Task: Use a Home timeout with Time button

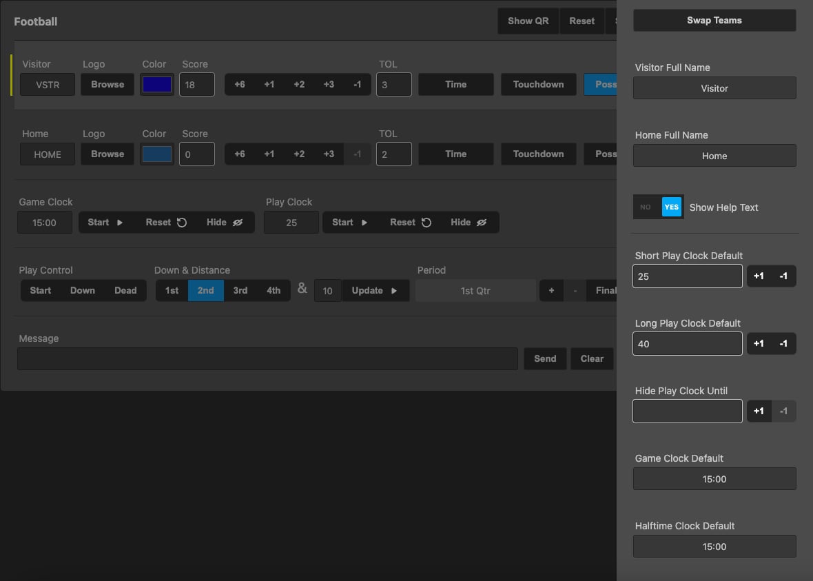Action: pos(455,154)
